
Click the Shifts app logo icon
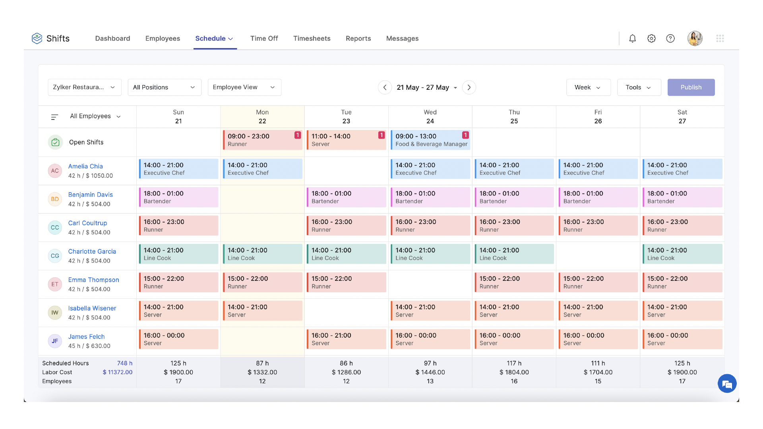[37, 38]
